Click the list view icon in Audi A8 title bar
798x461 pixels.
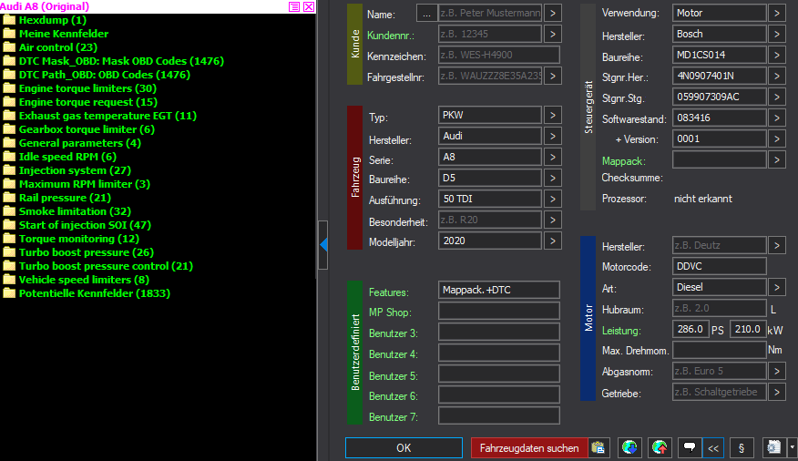pos(294,6)
